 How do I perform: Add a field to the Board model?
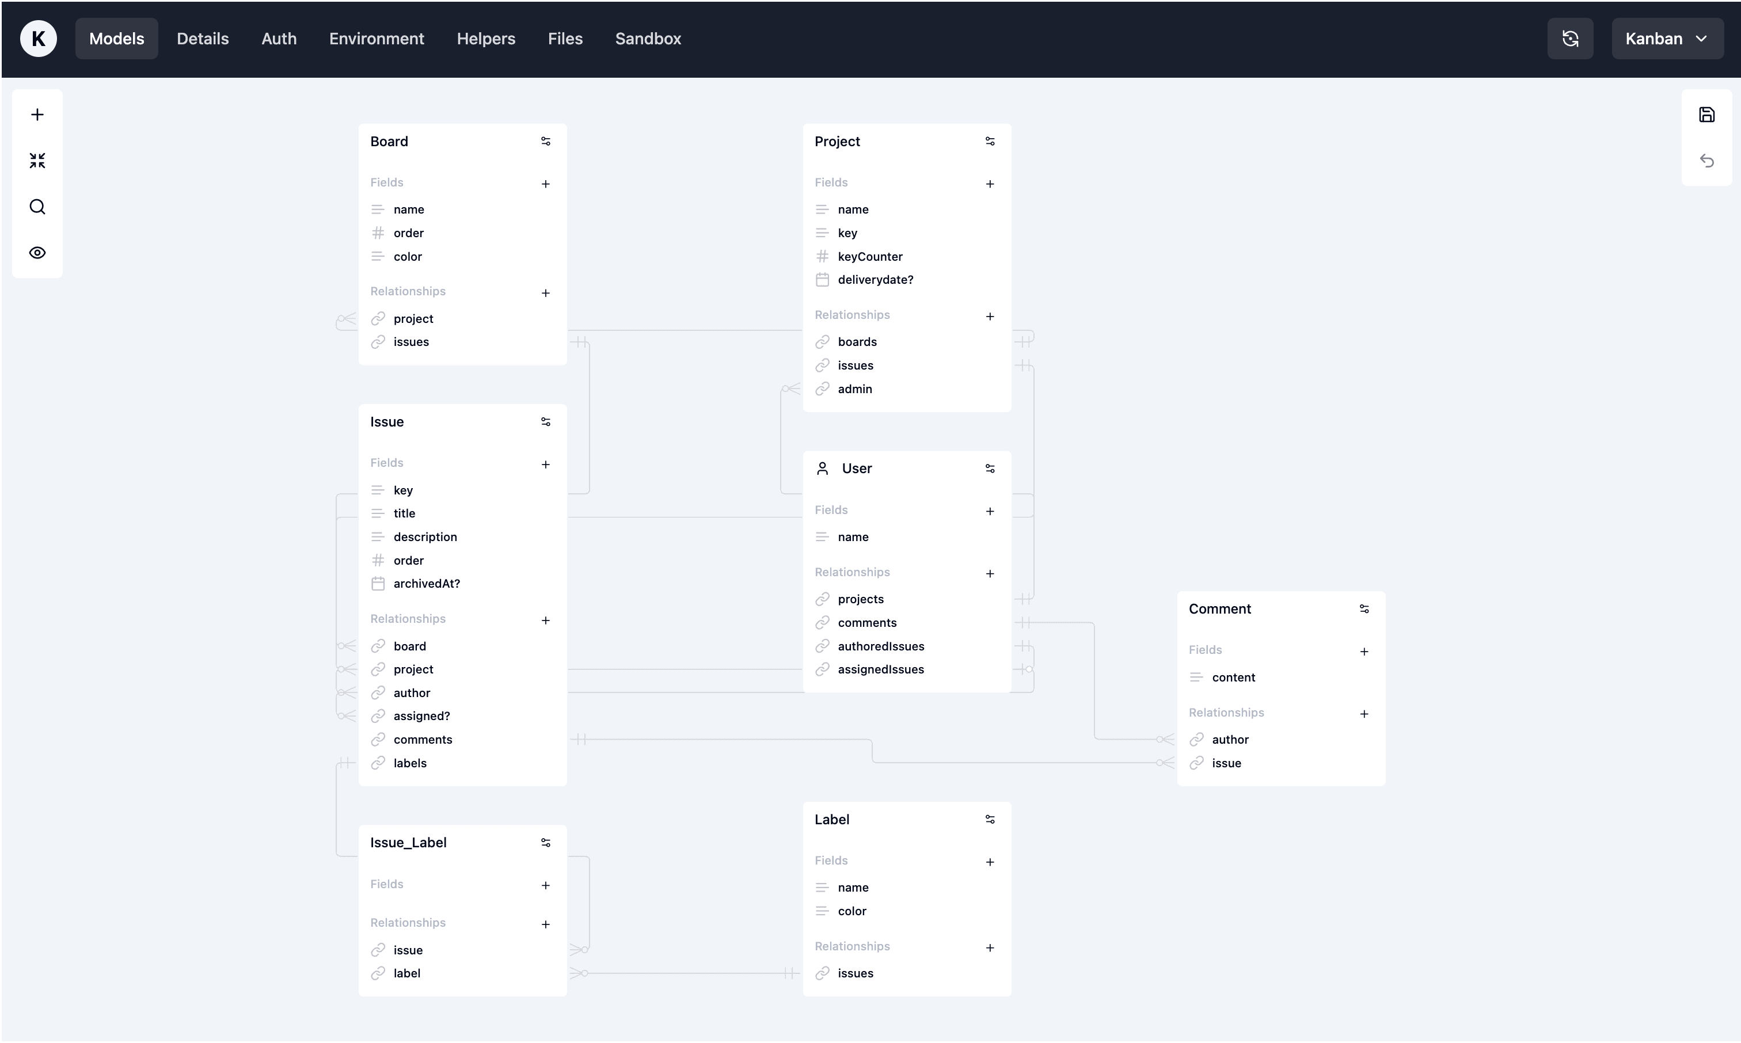[x=545, y=184]
